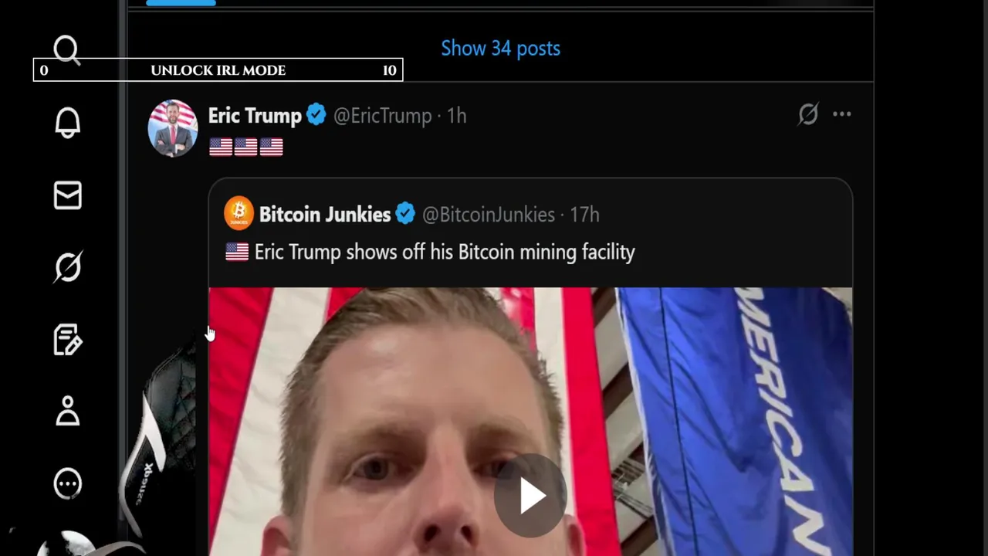The width and height of the screenshot is (988, 556).
Task: Click Eric Trump's avatar picture
Action: [x=173, y=128]
